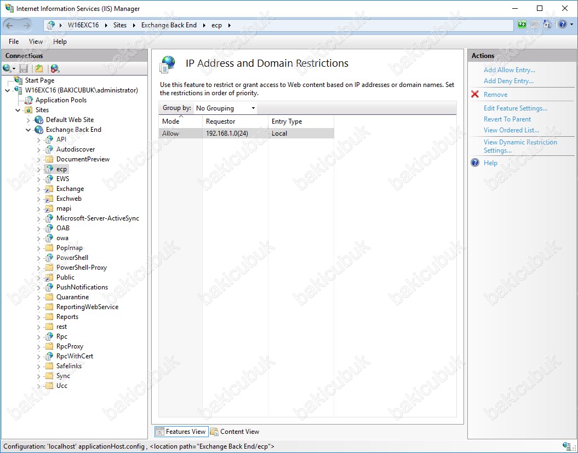Click the Exchange Back End globe icon
Screen dimensions: 578x453
coord(39,130)
